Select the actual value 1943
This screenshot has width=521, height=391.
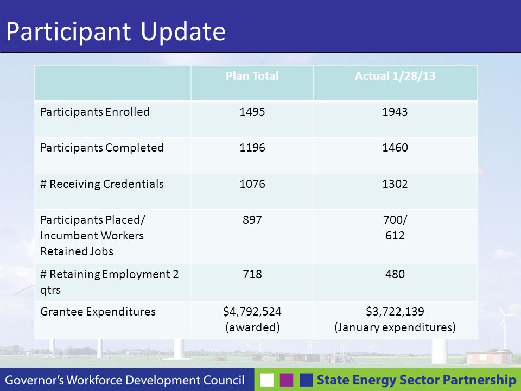pos(395,112)
